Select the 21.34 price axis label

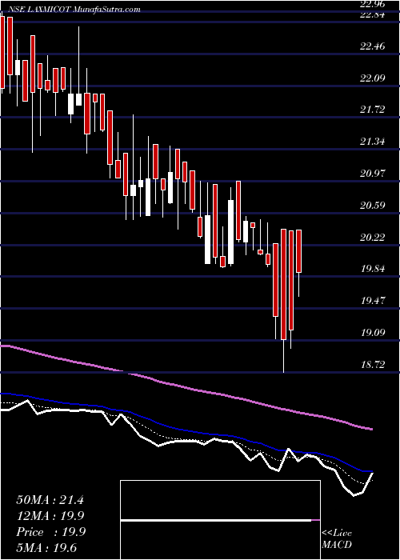373,142
